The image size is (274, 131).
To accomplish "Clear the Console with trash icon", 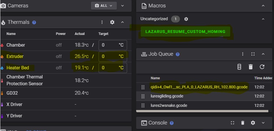I will (243, 123).
